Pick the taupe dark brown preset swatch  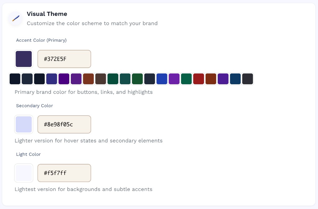pos(101,79)
